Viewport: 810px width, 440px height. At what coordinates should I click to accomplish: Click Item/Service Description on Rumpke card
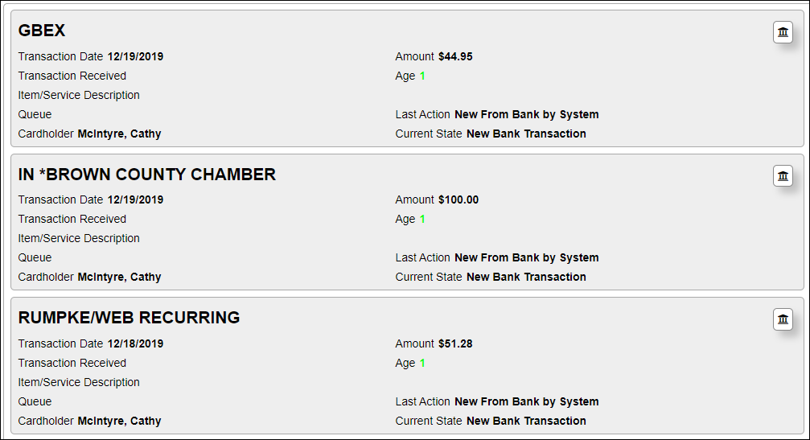[79, 382]
